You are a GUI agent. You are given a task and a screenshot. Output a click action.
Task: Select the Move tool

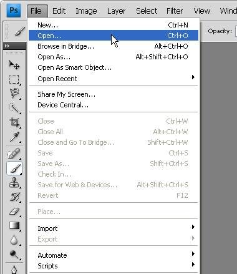point(14,65)
